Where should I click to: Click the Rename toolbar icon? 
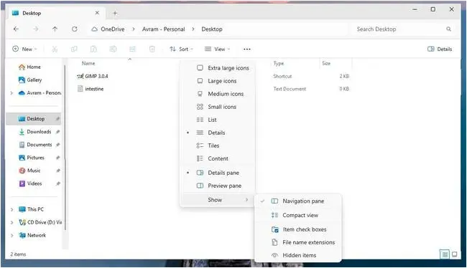click(113, 49)
